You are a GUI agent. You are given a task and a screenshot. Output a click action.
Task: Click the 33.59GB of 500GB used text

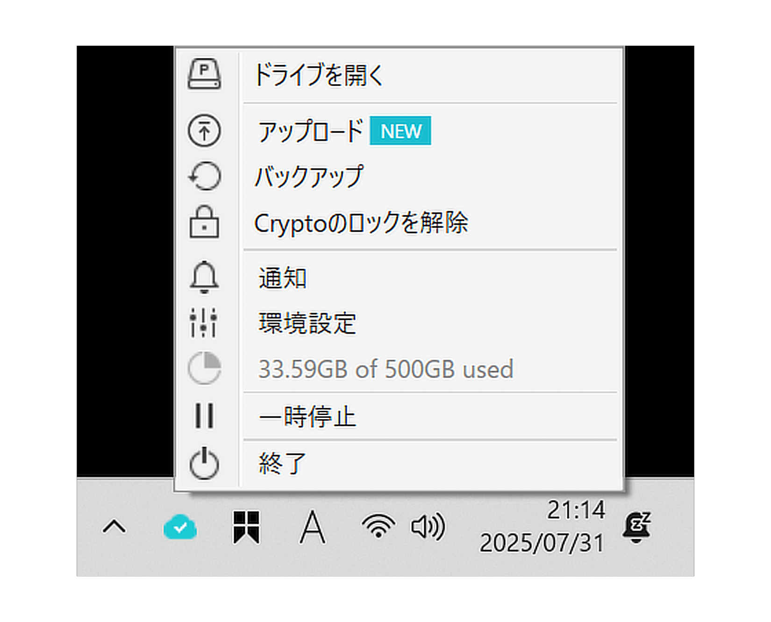(385, 369)
